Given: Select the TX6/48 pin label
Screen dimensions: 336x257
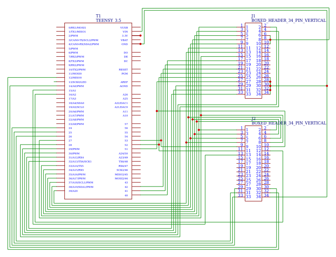Looking at the screenshot, I should point(123,162).
